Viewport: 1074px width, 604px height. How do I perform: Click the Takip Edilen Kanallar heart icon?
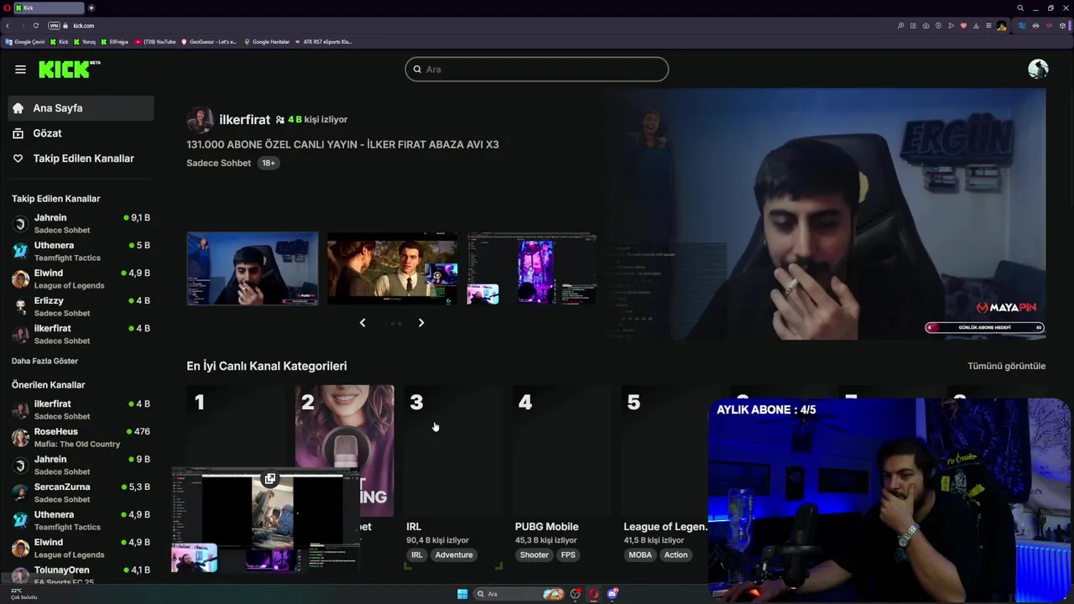click(18, 159)
